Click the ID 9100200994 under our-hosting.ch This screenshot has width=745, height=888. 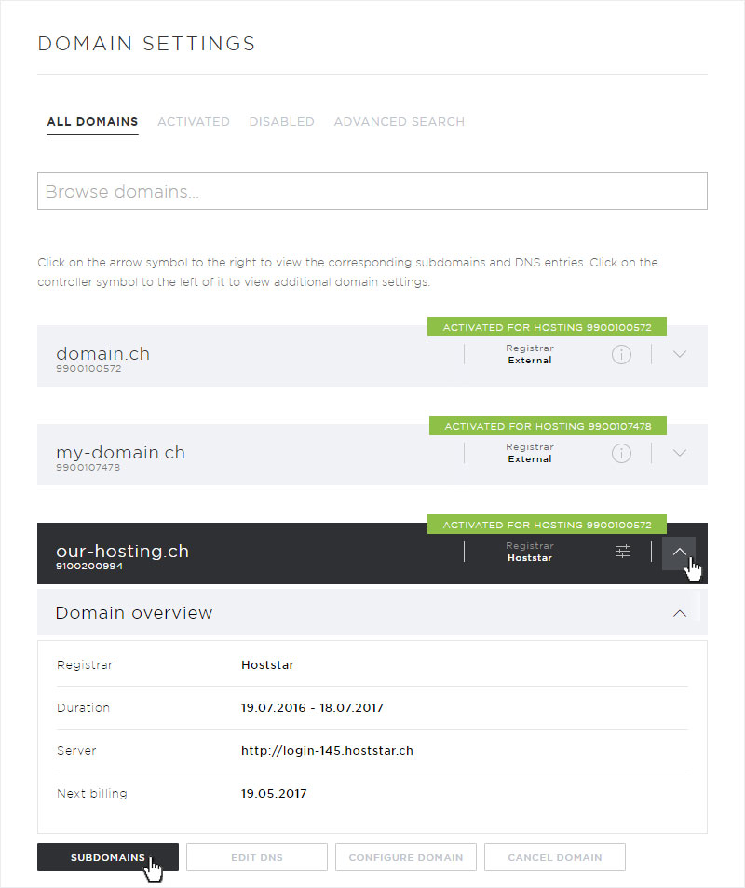click(89, 566)
